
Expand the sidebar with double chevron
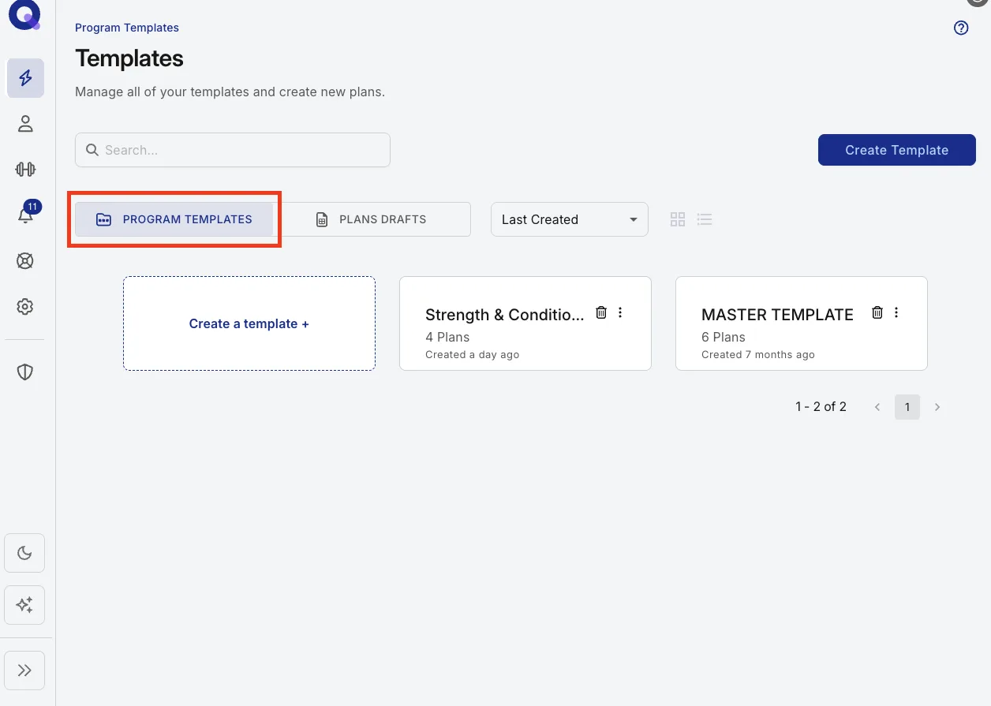pyautogui.click(x=24, y=671)
